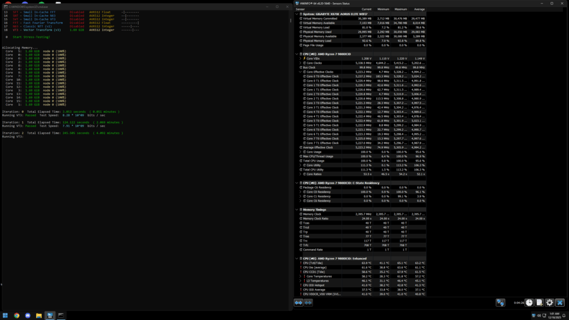
Task: Click the taskbar clock showing 1:01 AM
Action: [x=555, y=316]
